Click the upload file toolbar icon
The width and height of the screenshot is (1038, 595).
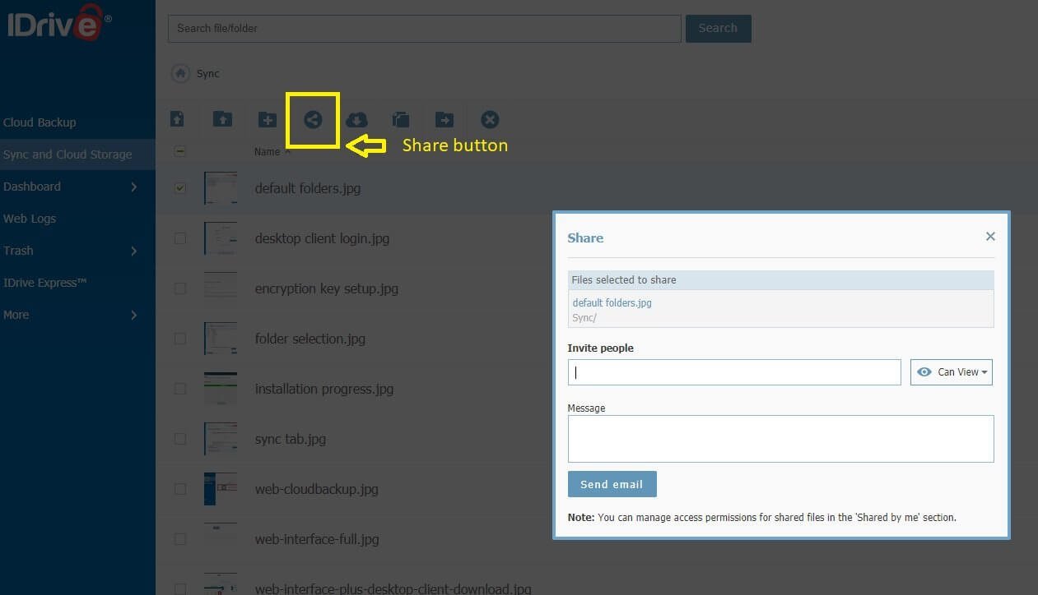177,119
